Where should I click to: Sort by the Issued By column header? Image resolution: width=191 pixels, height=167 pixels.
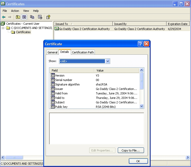(x=140, y=24)
